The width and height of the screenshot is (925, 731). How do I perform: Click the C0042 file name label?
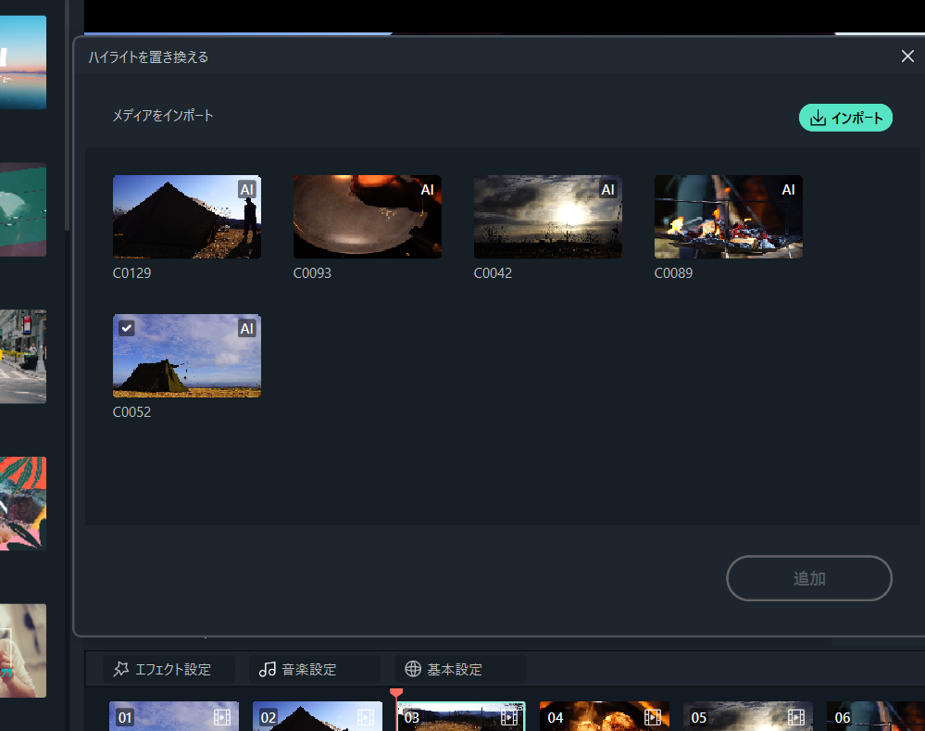pos(494,272)
